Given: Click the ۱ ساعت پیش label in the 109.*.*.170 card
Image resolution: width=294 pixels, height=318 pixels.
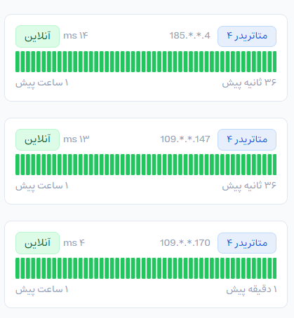Looking at the screenshot, I should pos(42,290).
